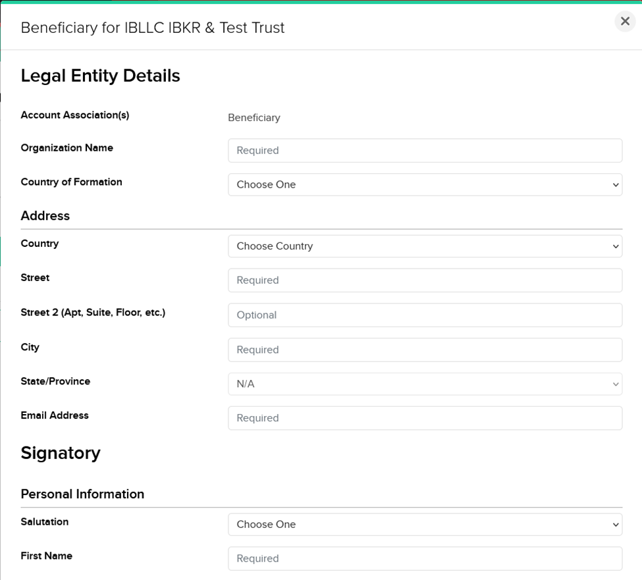
Task: Focus the Street required text field
Action: (425, 280)
